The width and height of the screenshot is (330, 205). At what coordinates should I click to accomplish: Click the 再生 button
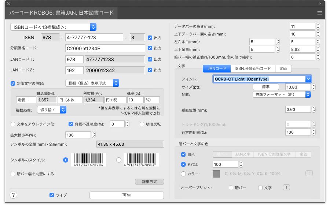(126, 195)
